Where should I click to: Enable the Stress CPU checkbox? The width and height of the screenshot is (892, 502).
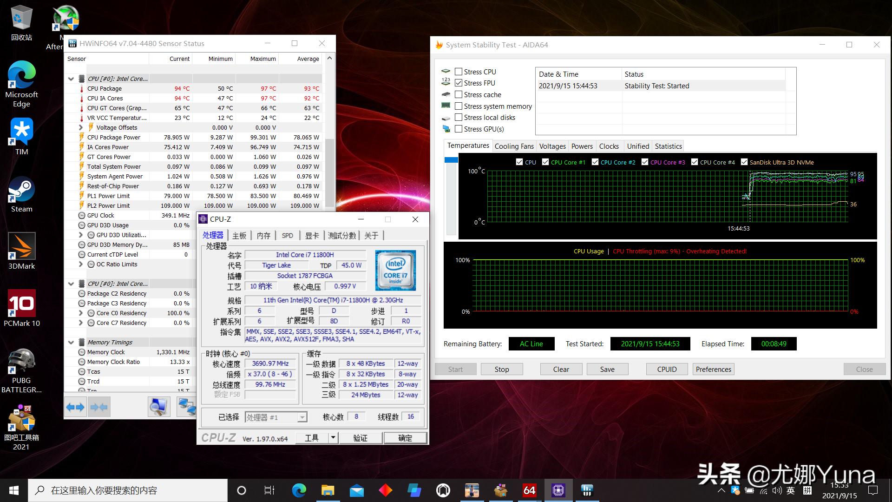(x=459, y=72)
